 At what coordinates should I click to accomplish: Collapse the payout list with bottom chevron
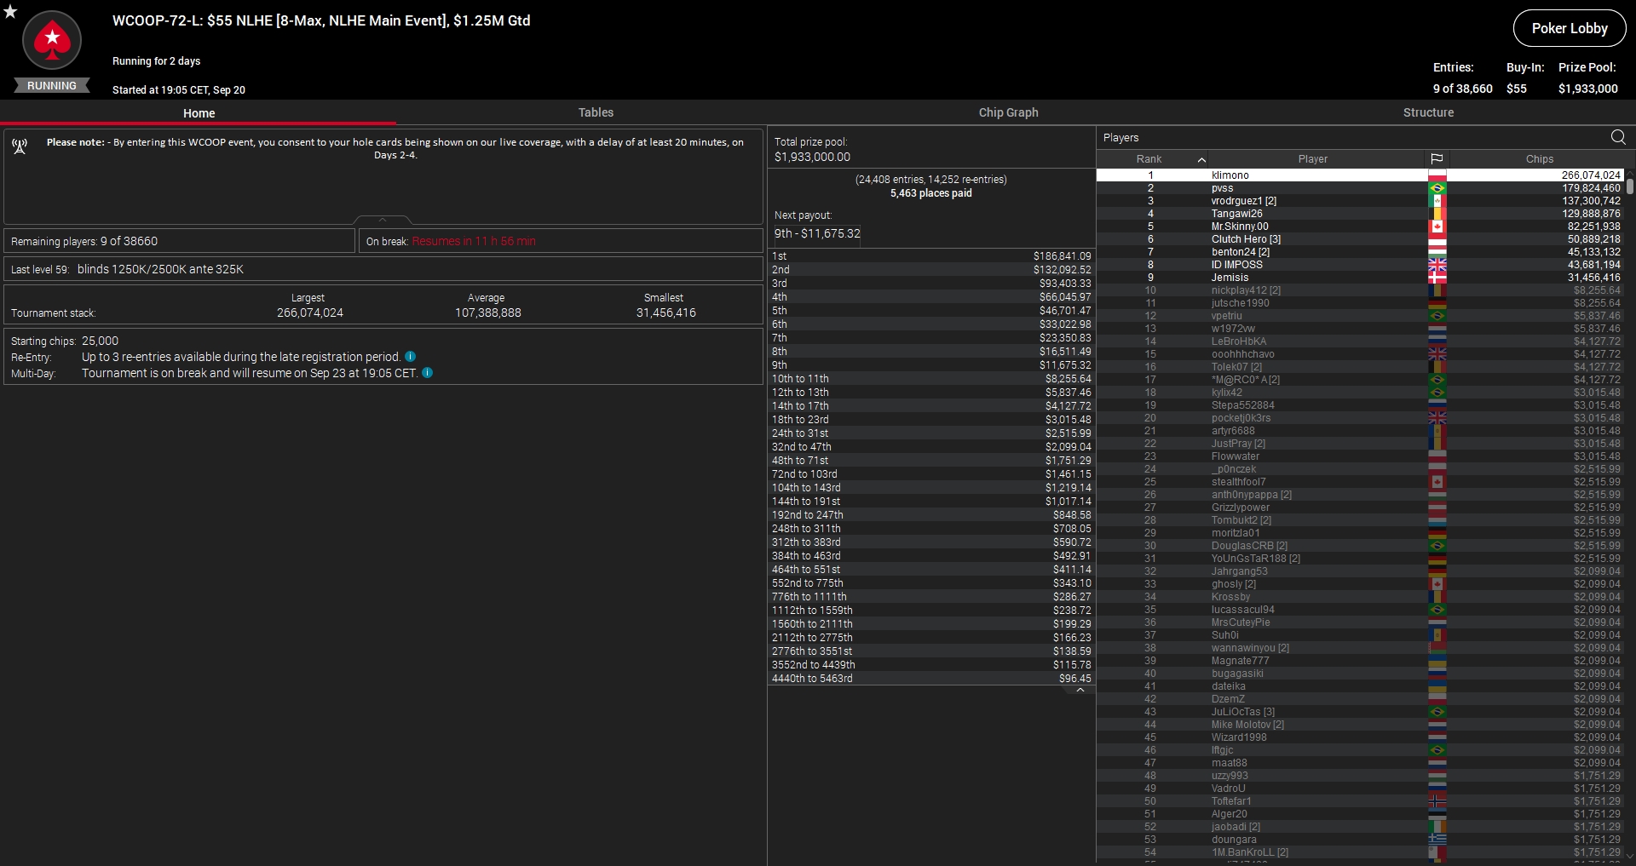point(1080,691)
